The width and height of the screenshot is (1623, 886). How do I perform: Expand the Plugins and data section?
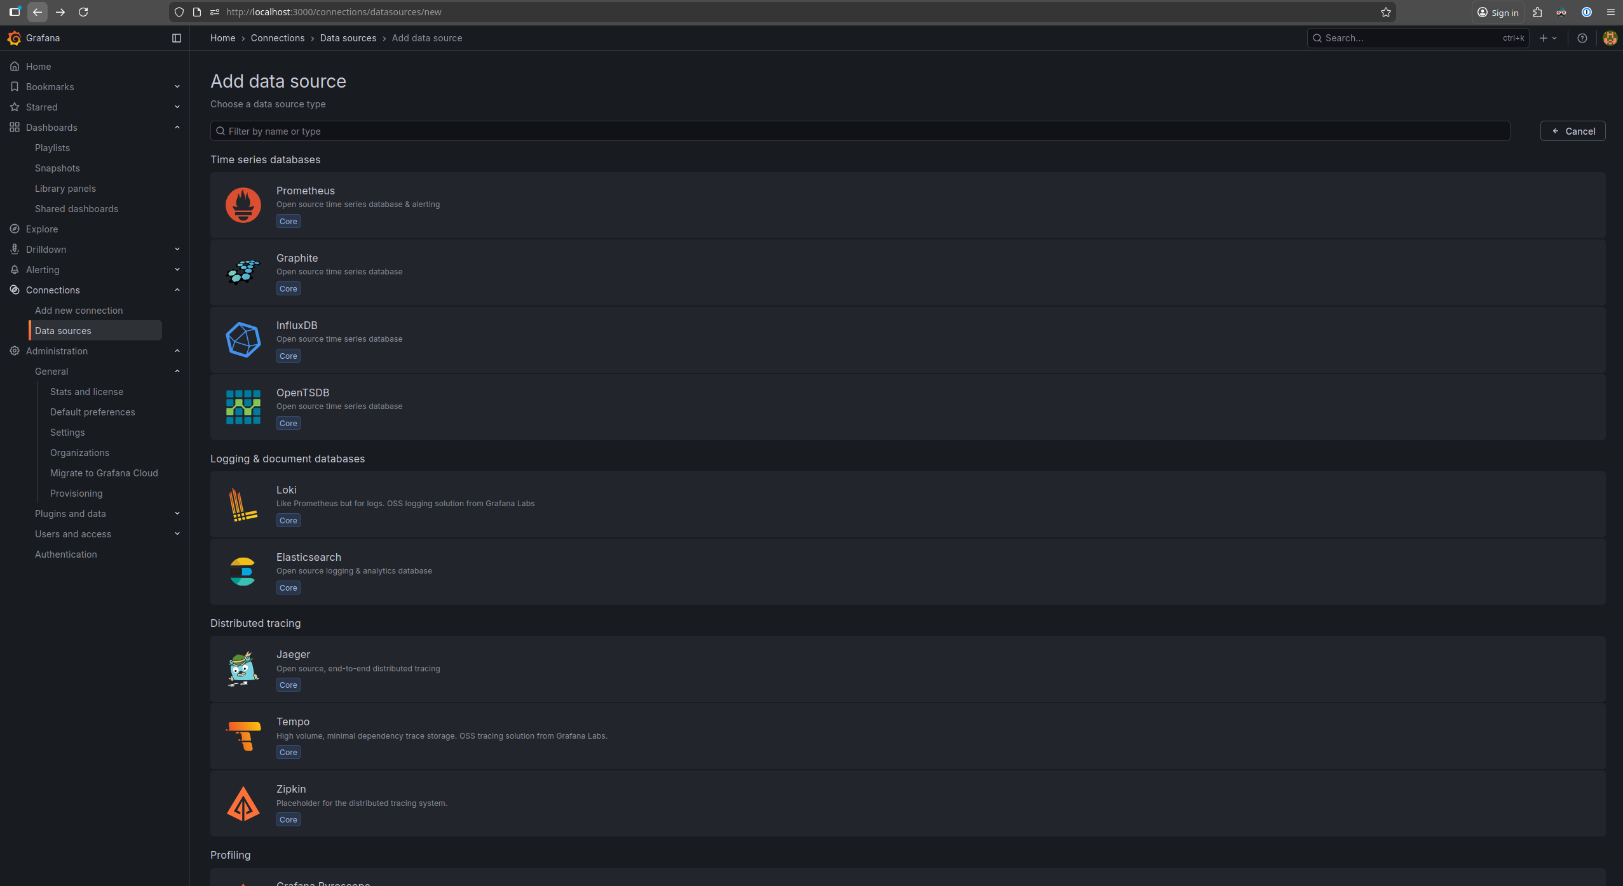click(x=177, y=514)
